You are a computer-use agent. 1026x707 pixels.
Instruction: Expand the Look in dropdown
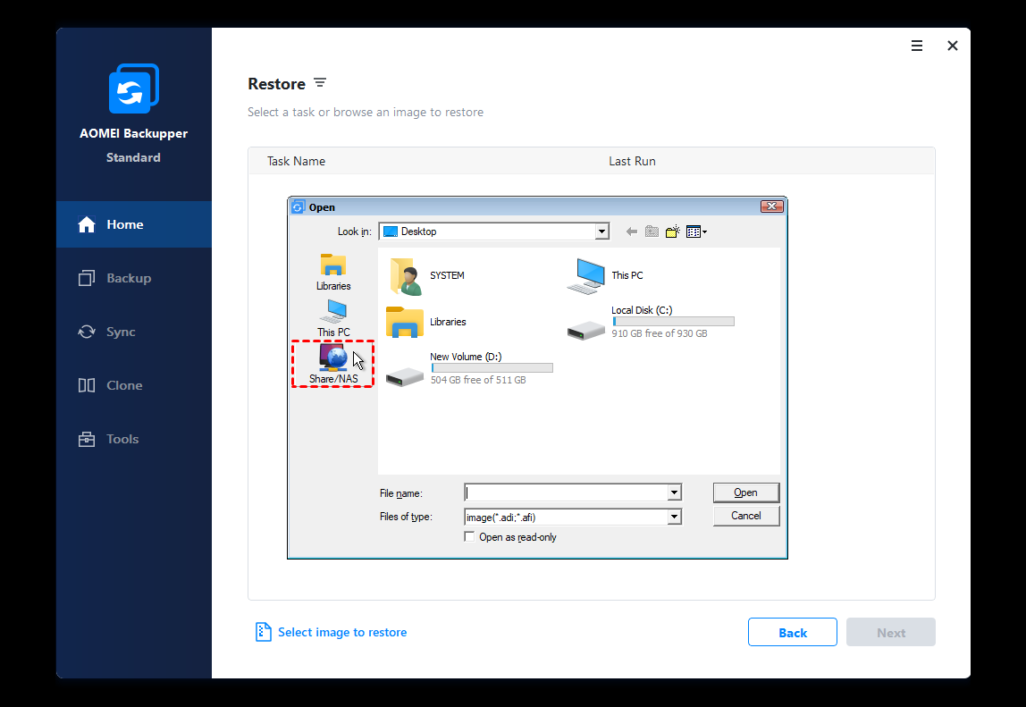[601, 231]
